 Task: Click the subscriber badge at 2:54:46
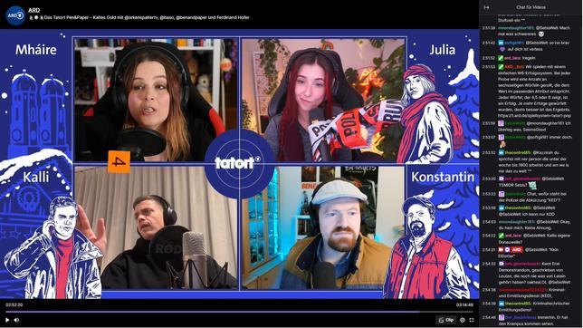pos(501,317)
